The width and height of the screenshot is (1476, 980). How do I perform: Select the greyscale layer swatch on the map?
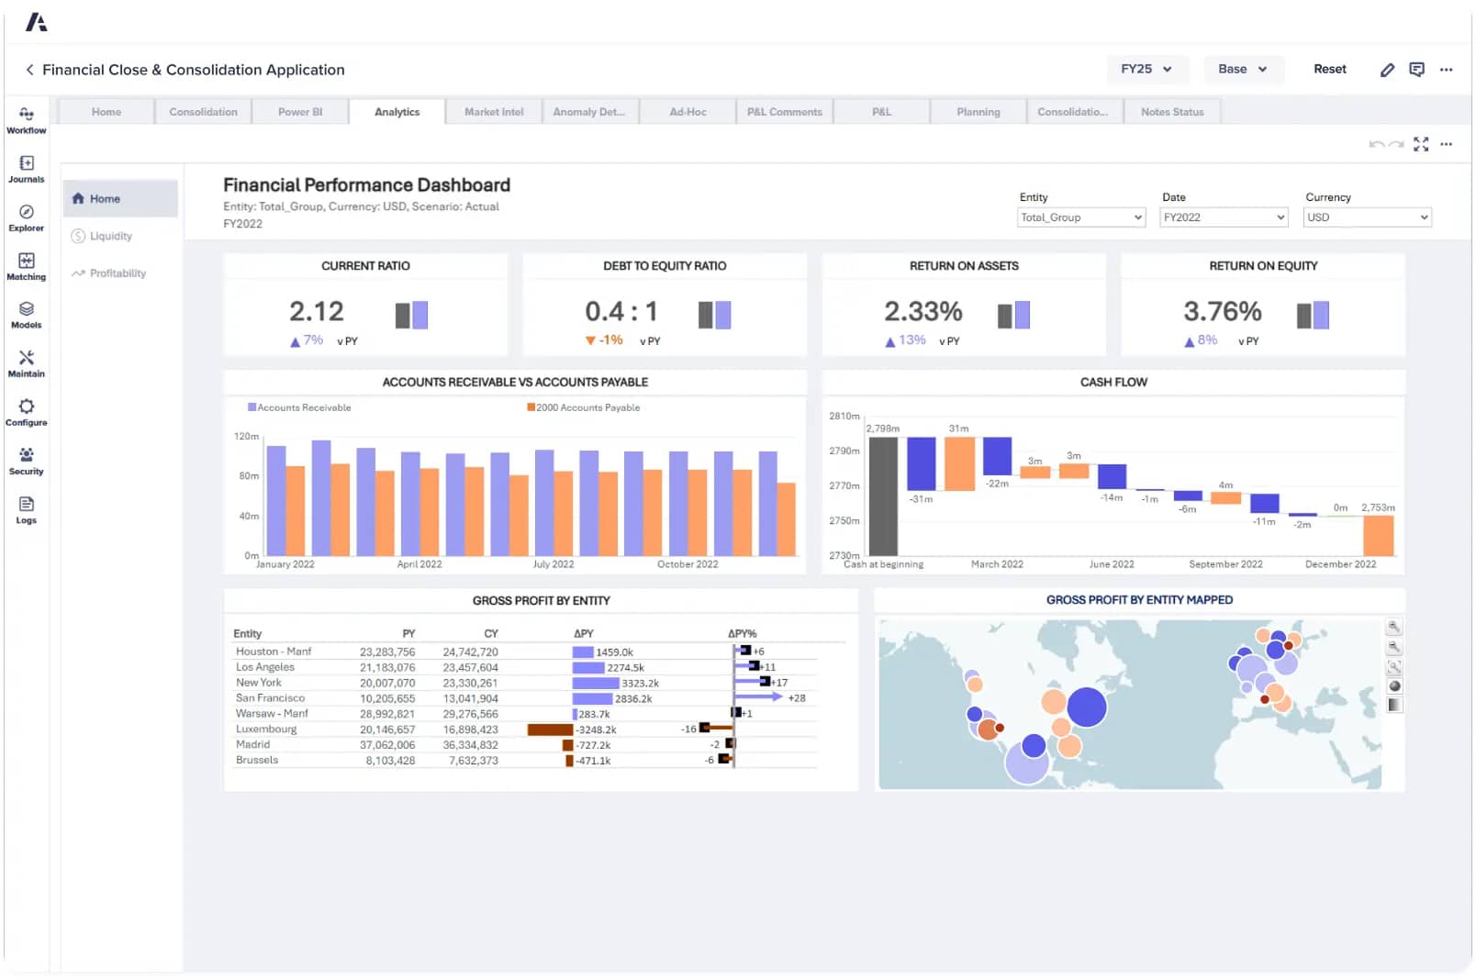(1393, 705)
